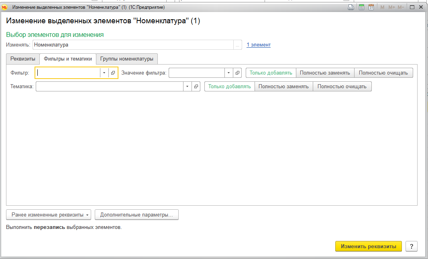Click the Изменять input field with Номенклатура
This screenshot has width=428, height=259.
tap(132, 45)
